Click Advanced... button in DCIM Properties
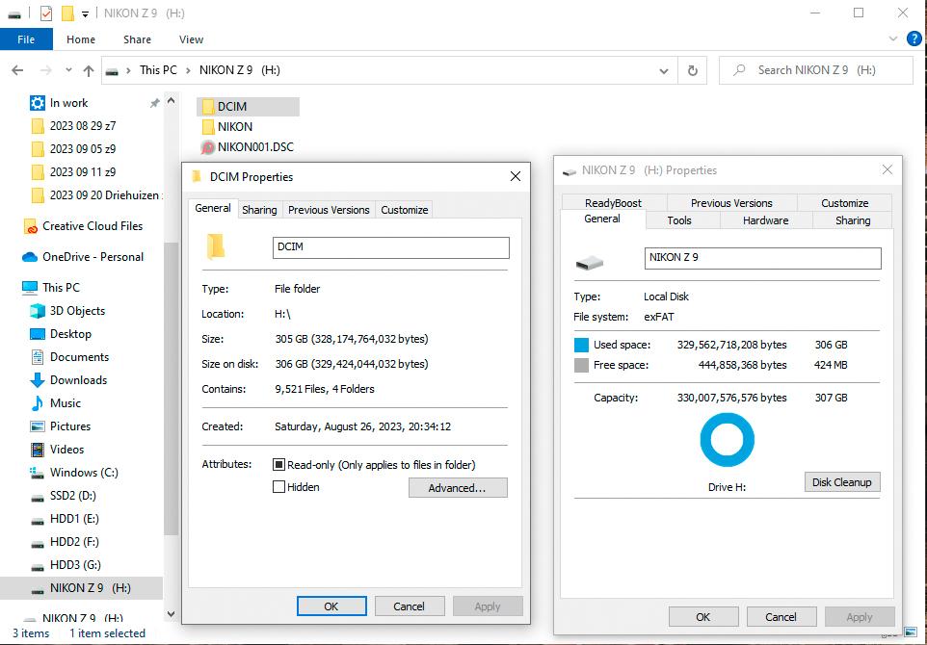 [x=458, y=488]
